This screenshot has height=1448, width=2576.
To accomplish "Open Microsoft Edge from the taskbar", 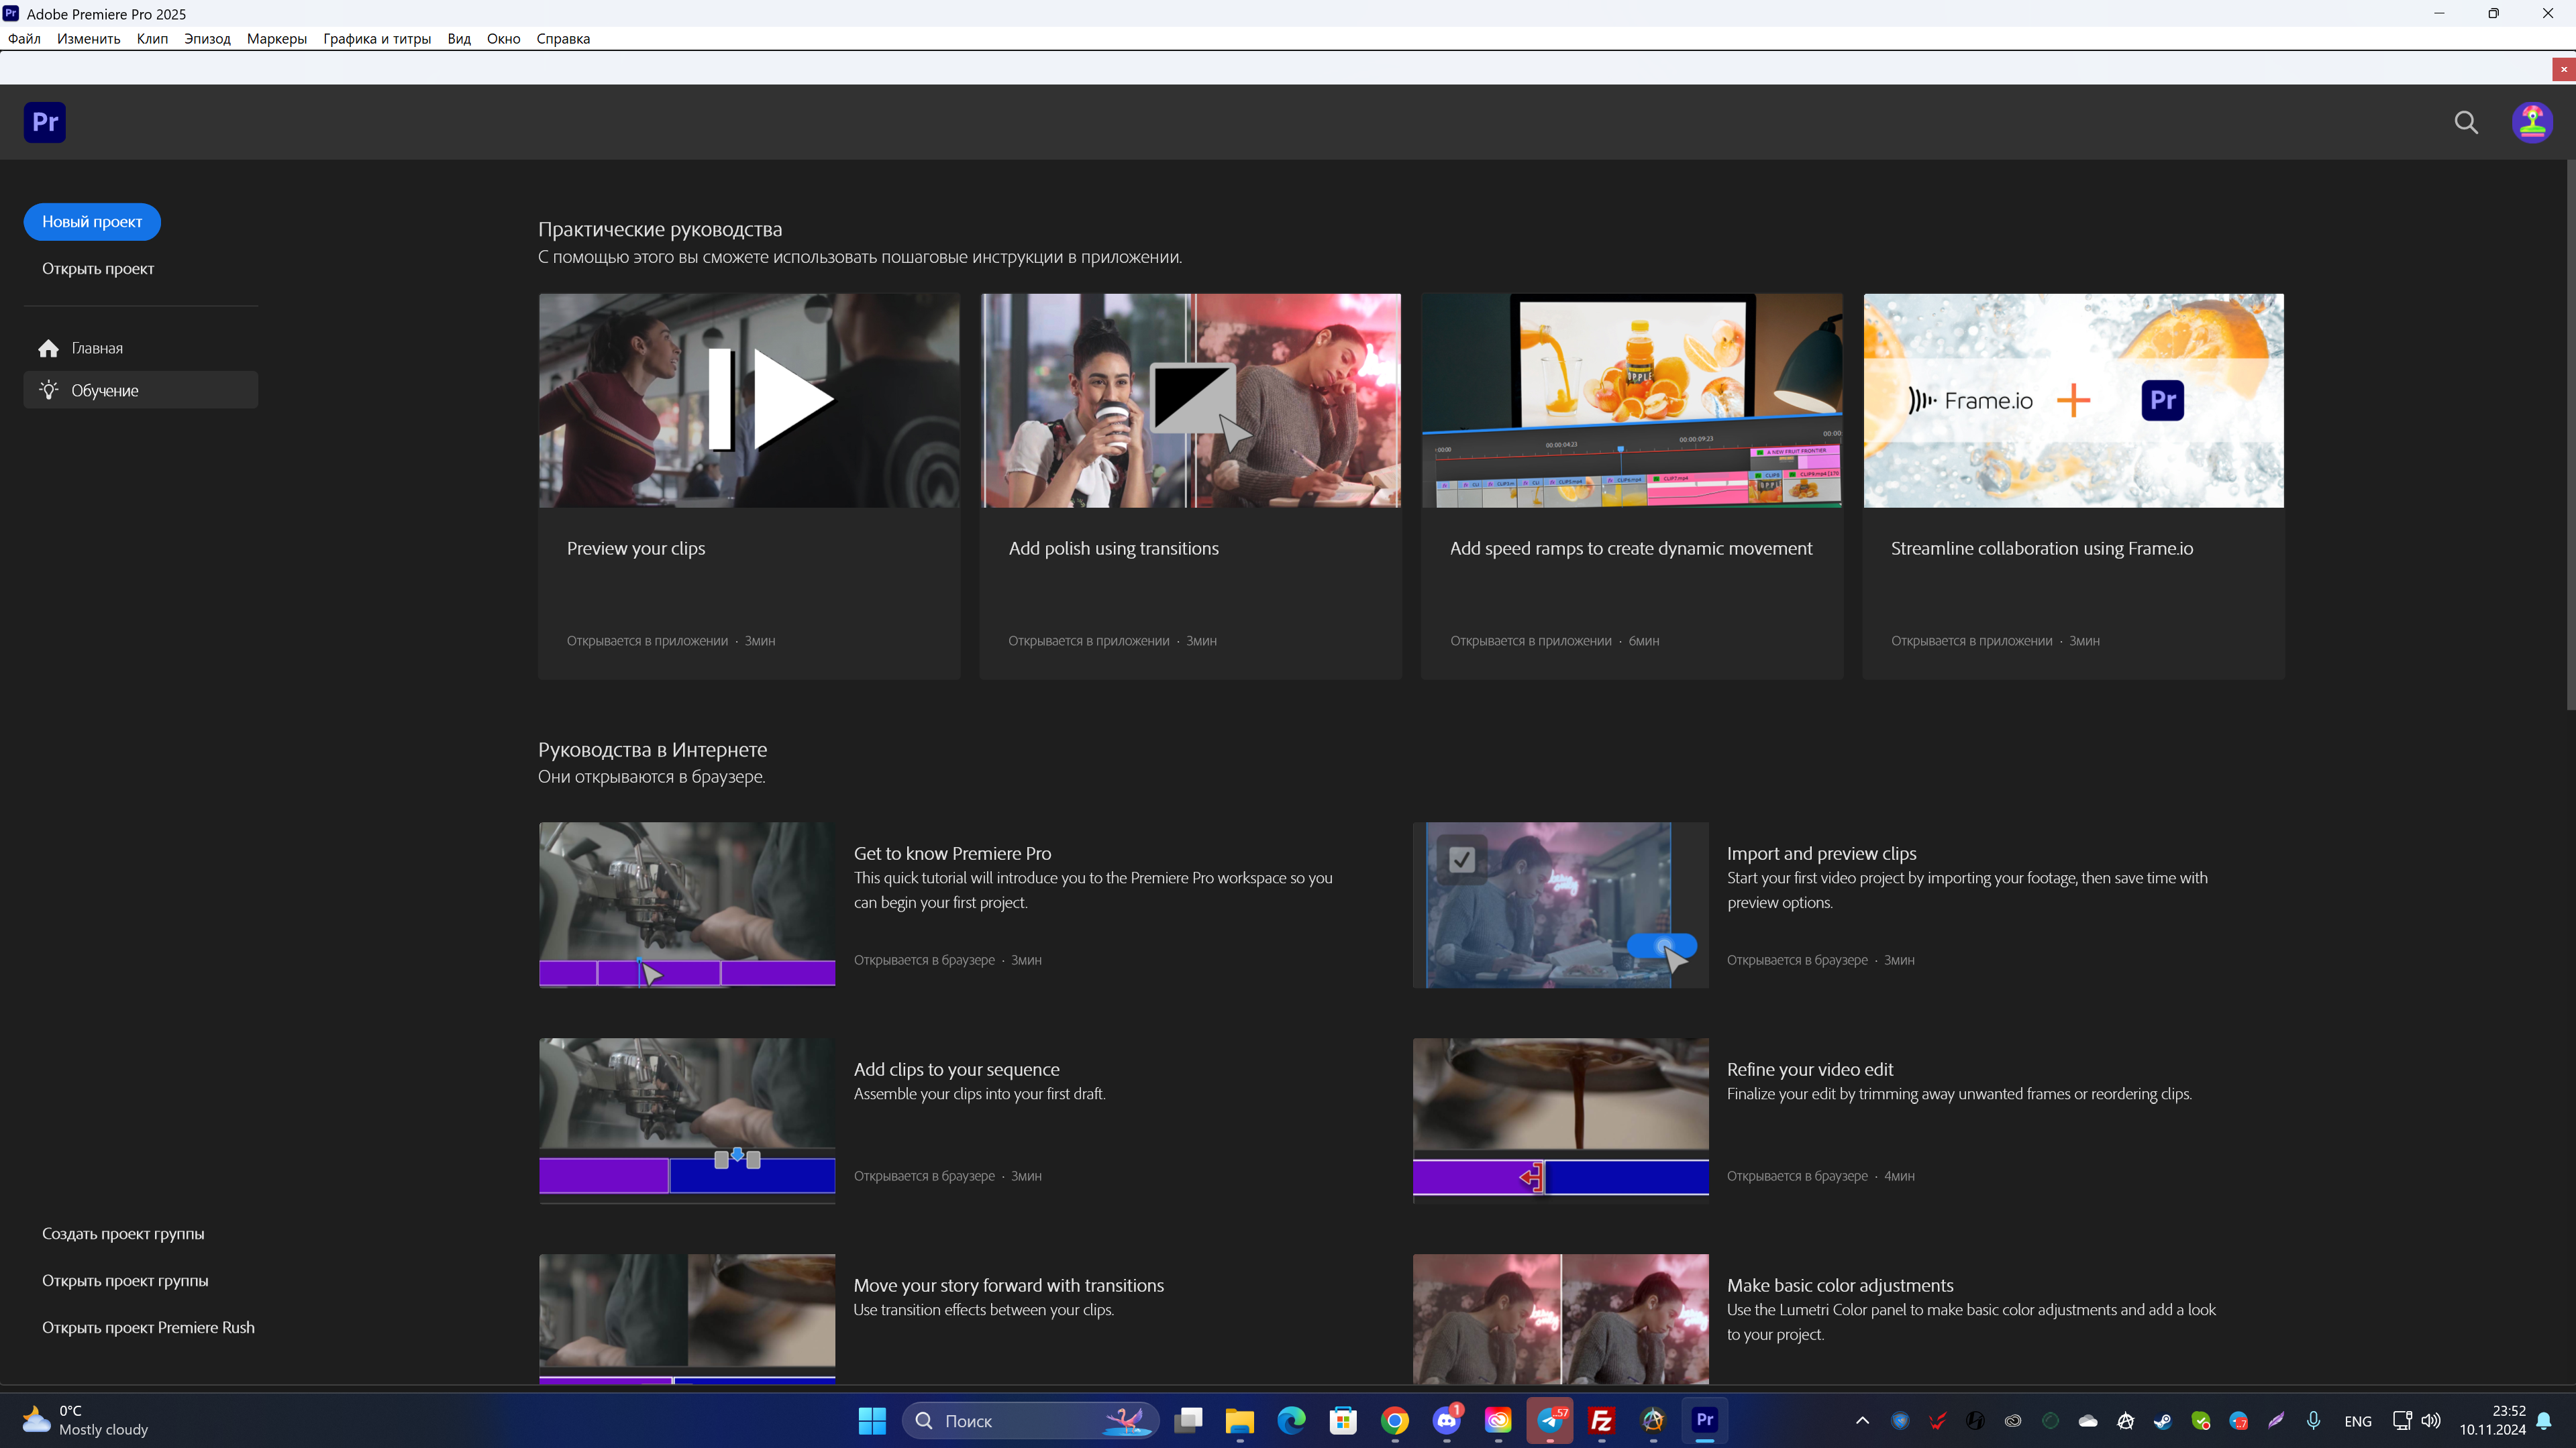I will (1292, 1420).
